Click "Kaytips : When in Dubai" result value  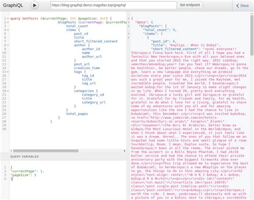[x=193, y=45]
